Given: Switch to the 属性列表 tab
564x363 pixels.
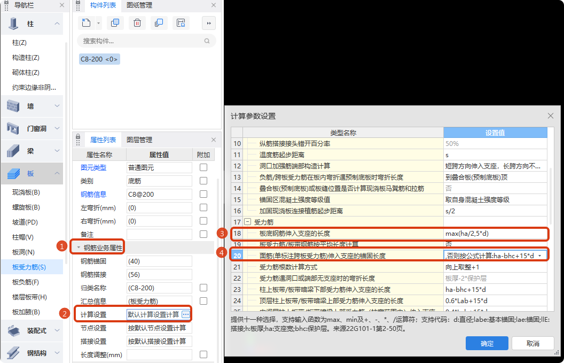Looking at the screenshot, I should coord(103,140).
